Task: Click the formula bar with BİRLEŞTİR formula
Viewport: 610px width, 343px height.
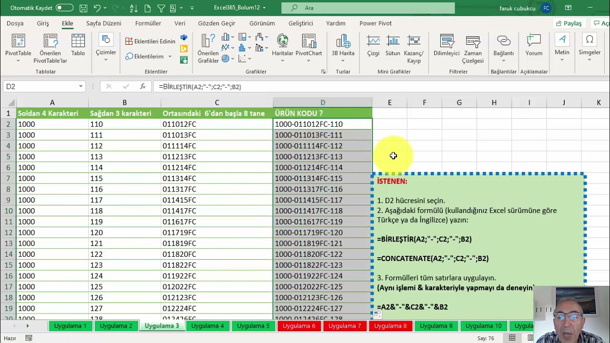Action: (x=381, y=87)
